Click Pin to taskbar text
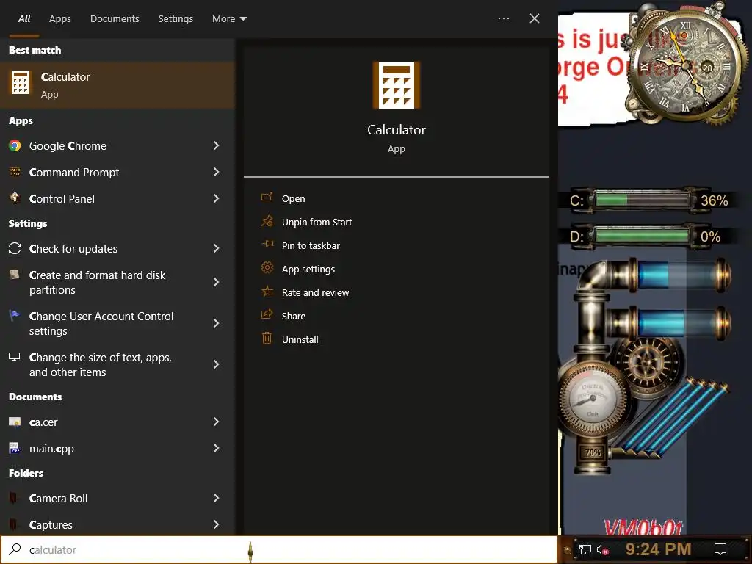 311,245
